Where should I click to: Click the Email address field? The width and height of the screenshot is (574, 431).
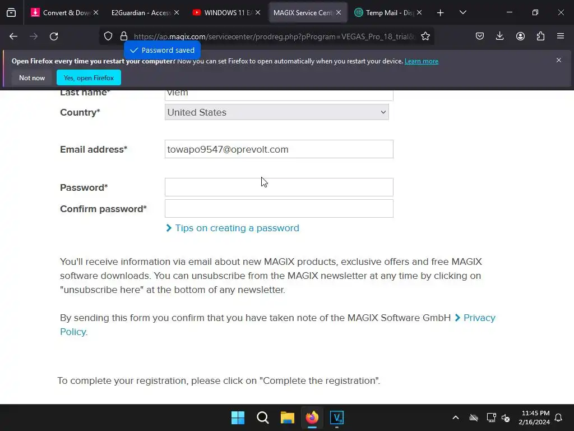(279, 149)
